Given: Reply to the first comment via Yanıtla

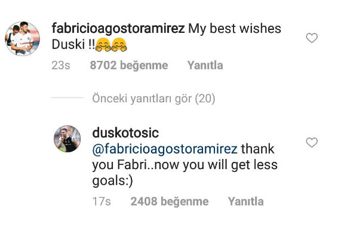Looking at the screenshot, I should pos(205,65).
